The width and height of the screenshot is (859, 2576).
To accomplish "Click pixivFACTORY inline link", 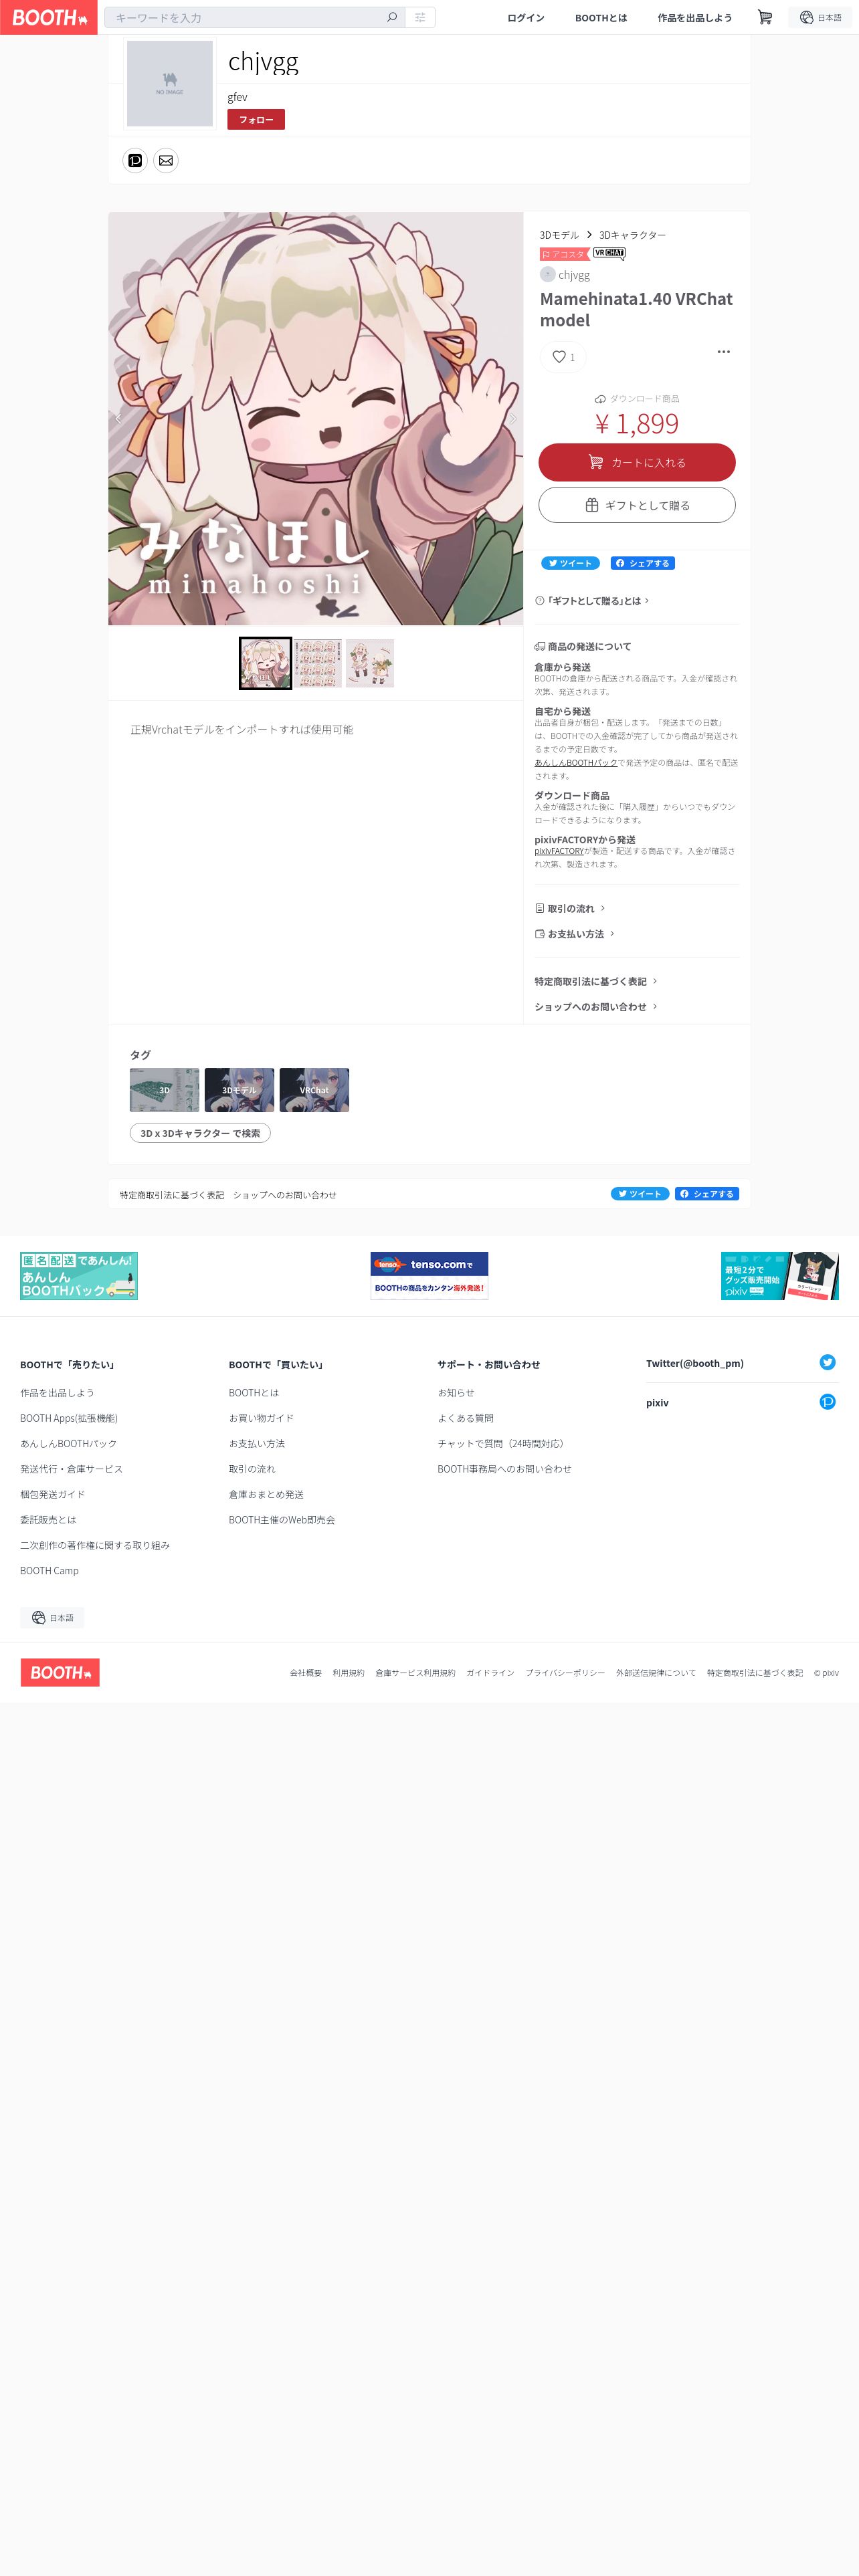I will click(x=559, y=851).
